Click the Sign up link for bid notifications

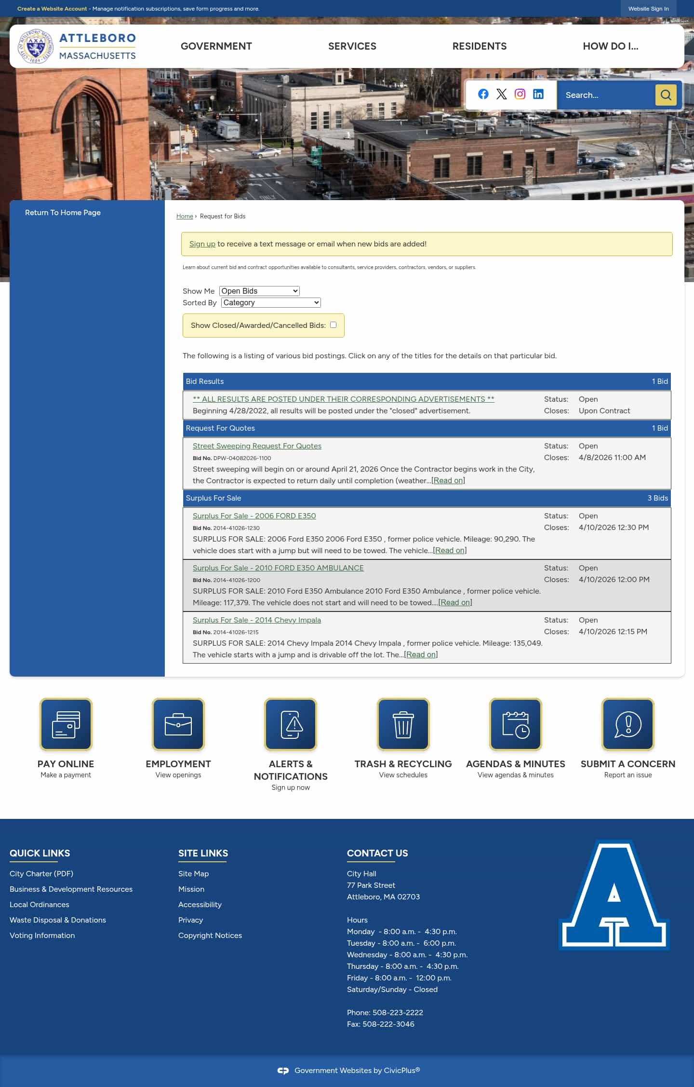(x=202, y=244)
